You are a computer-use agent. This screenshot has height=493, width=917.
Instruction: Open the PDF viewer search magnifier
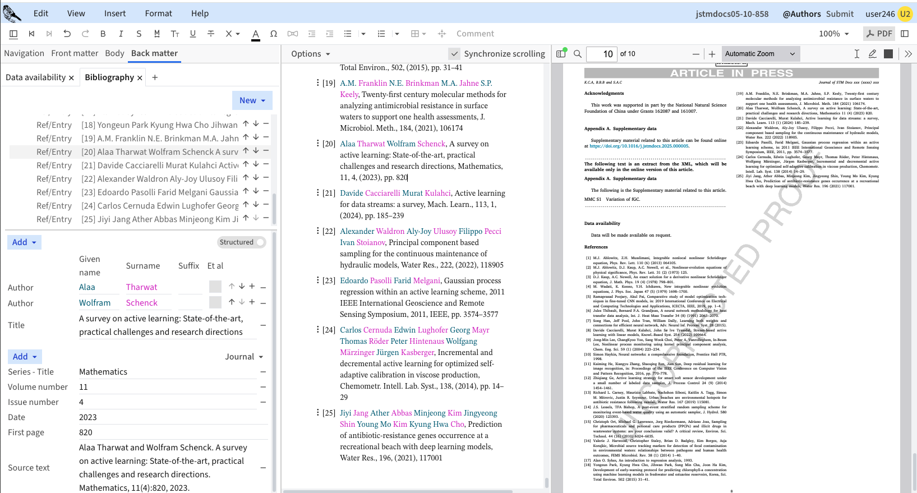(x=577, y=54)
